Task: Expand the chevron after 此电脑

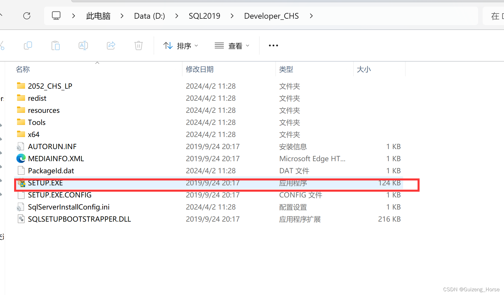Action: click(122, 16)
